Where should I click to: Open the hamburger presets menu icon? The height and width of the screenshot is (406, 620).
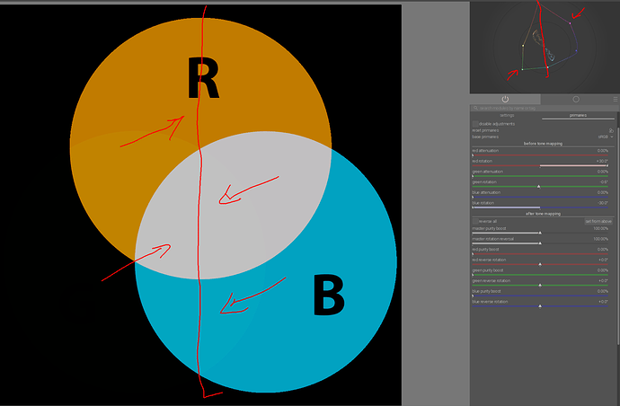click(x=616, y=99)
